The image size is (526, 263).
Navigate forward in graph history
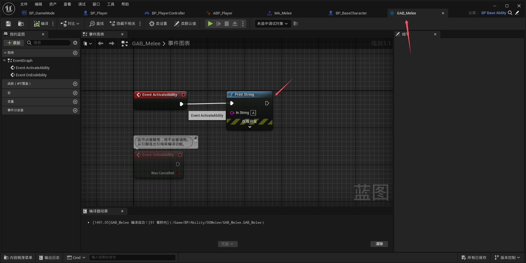112,43
